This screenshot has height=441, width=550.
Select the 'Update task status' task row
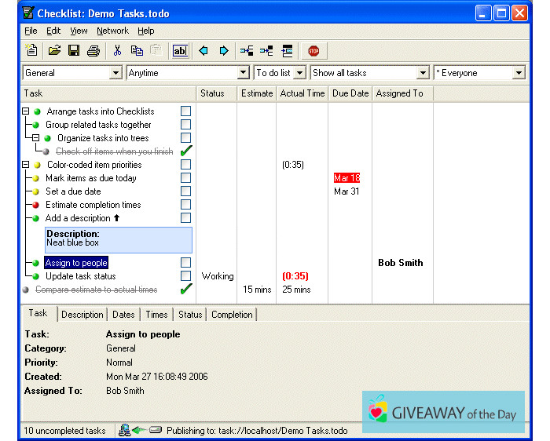81,276
